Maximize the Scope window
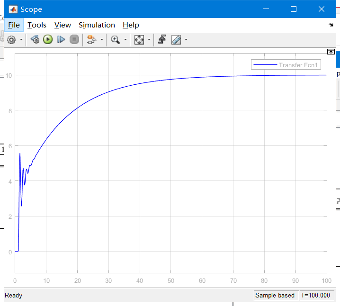The image size is (340, 306). [x=294, y=9]
